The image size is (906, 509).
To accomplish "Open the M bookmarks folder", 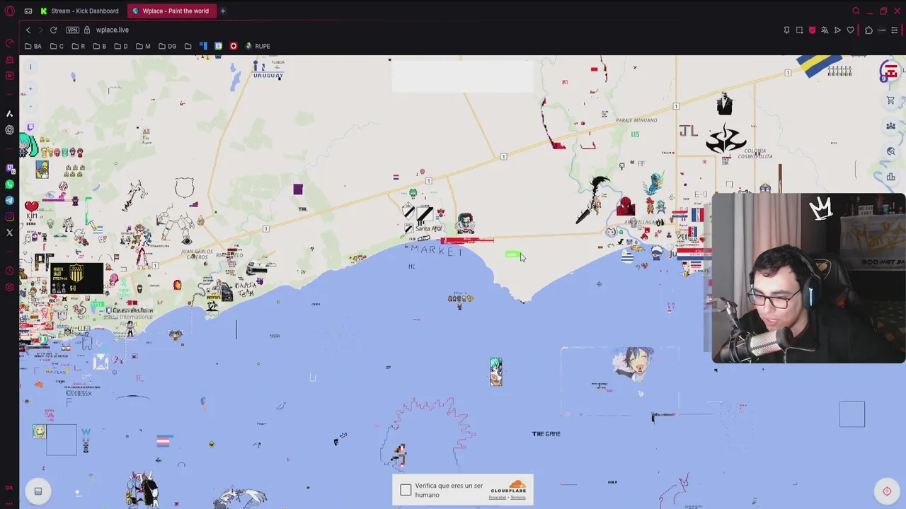I will [x=143, y=46].
